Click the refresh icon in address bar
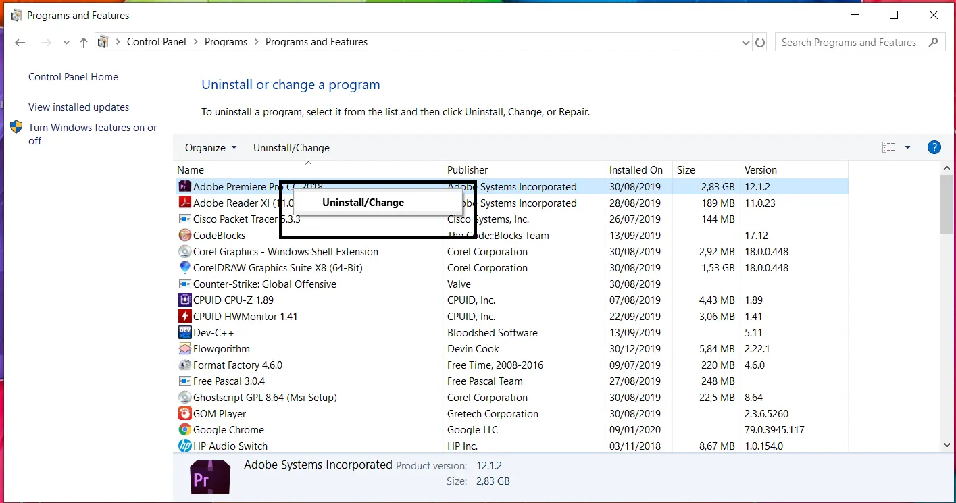The width and height of the screenshot is (956, 503). point(760,43)
